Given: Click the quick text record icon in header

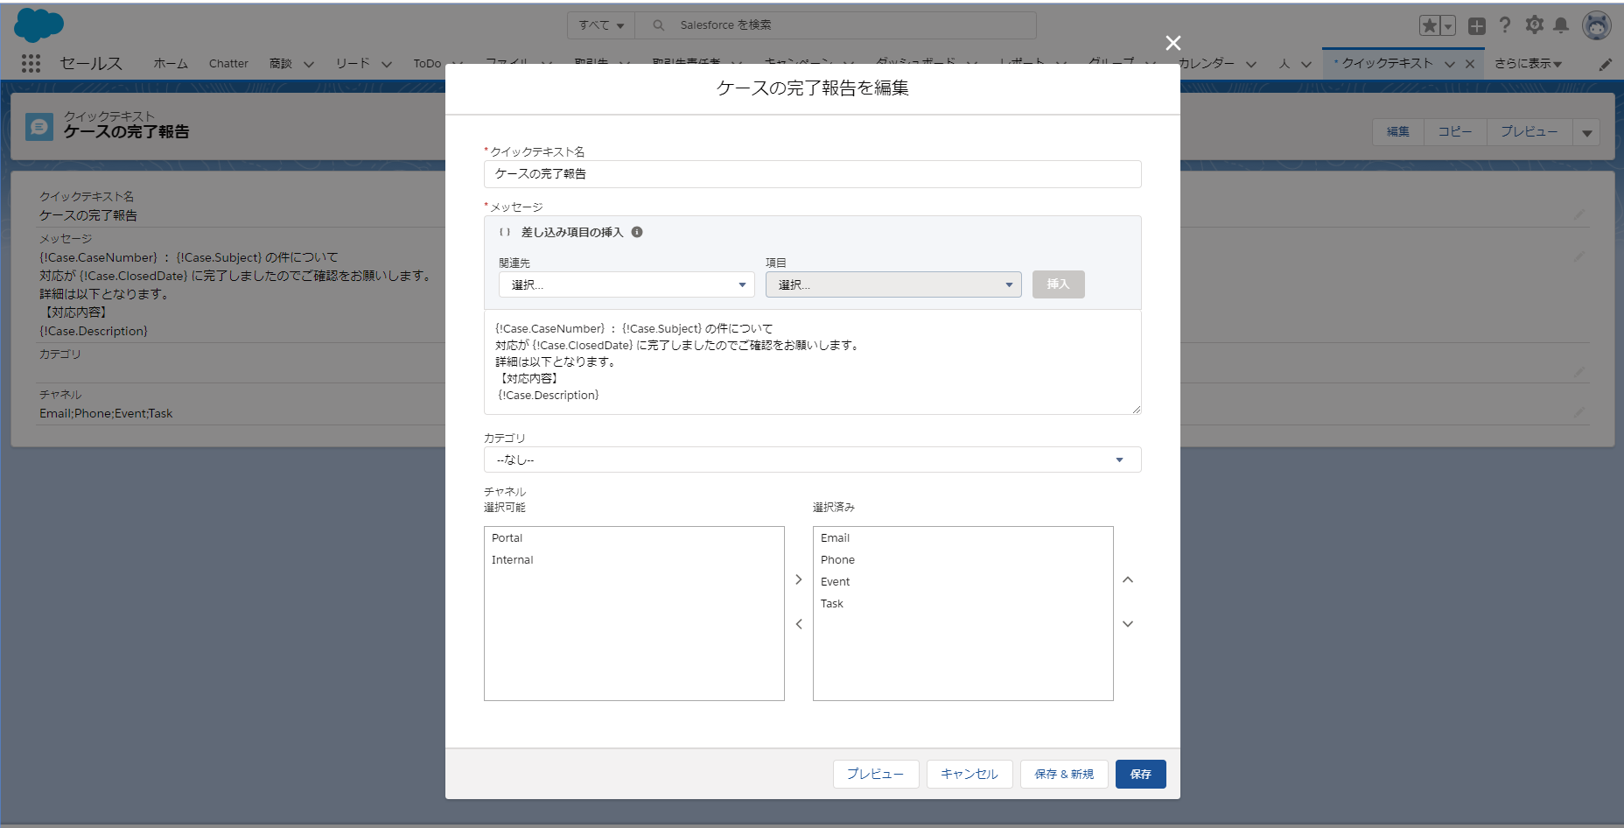Looking at the screenshot, I should (x=39, y=127).
